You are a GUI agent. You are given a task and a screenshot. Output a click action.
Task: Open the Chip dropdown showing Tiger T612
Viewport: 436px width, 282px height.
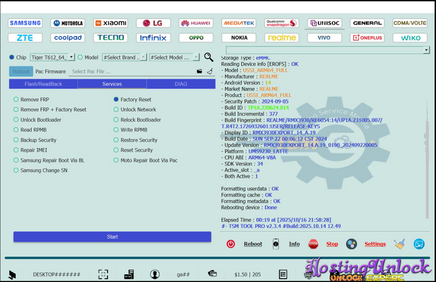click(x=53, y=58)
